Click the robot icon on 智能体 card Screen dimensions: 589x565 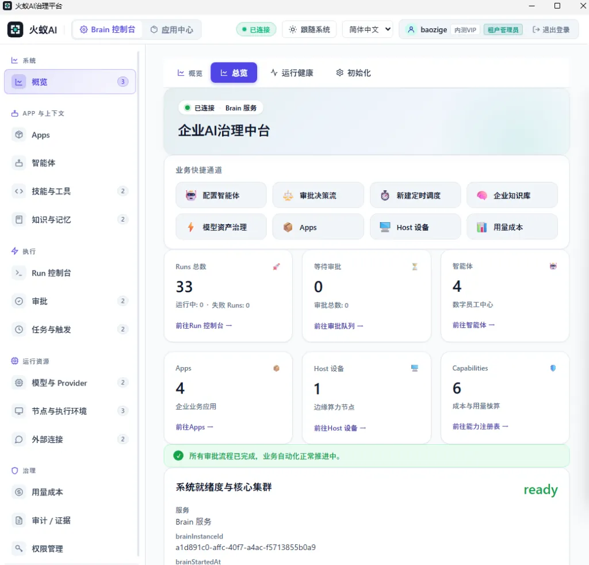(553, 266)
